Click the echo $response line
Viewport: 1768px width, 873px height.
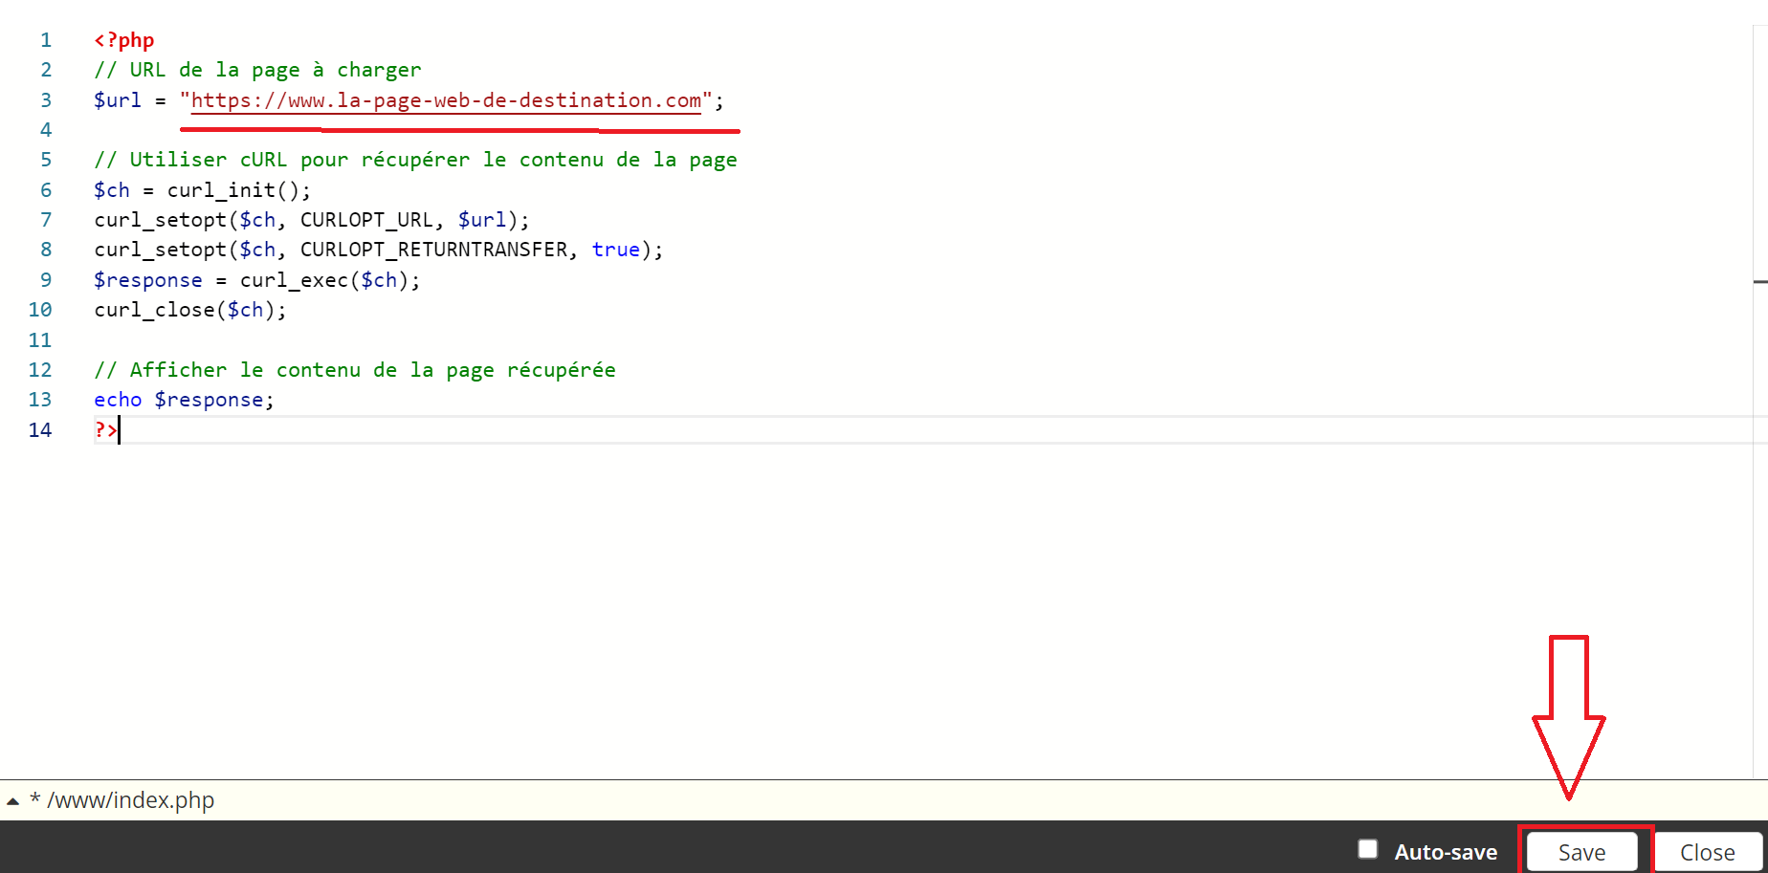tap(184, 400)
